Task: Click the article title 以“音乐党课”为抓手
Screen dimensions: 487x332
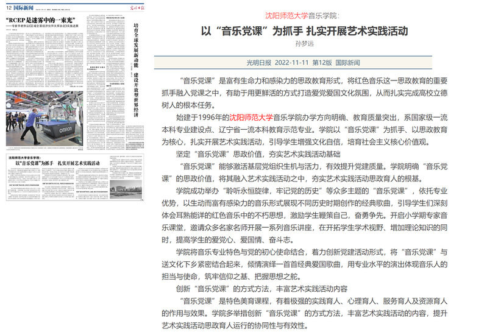Action: point(305,30)
